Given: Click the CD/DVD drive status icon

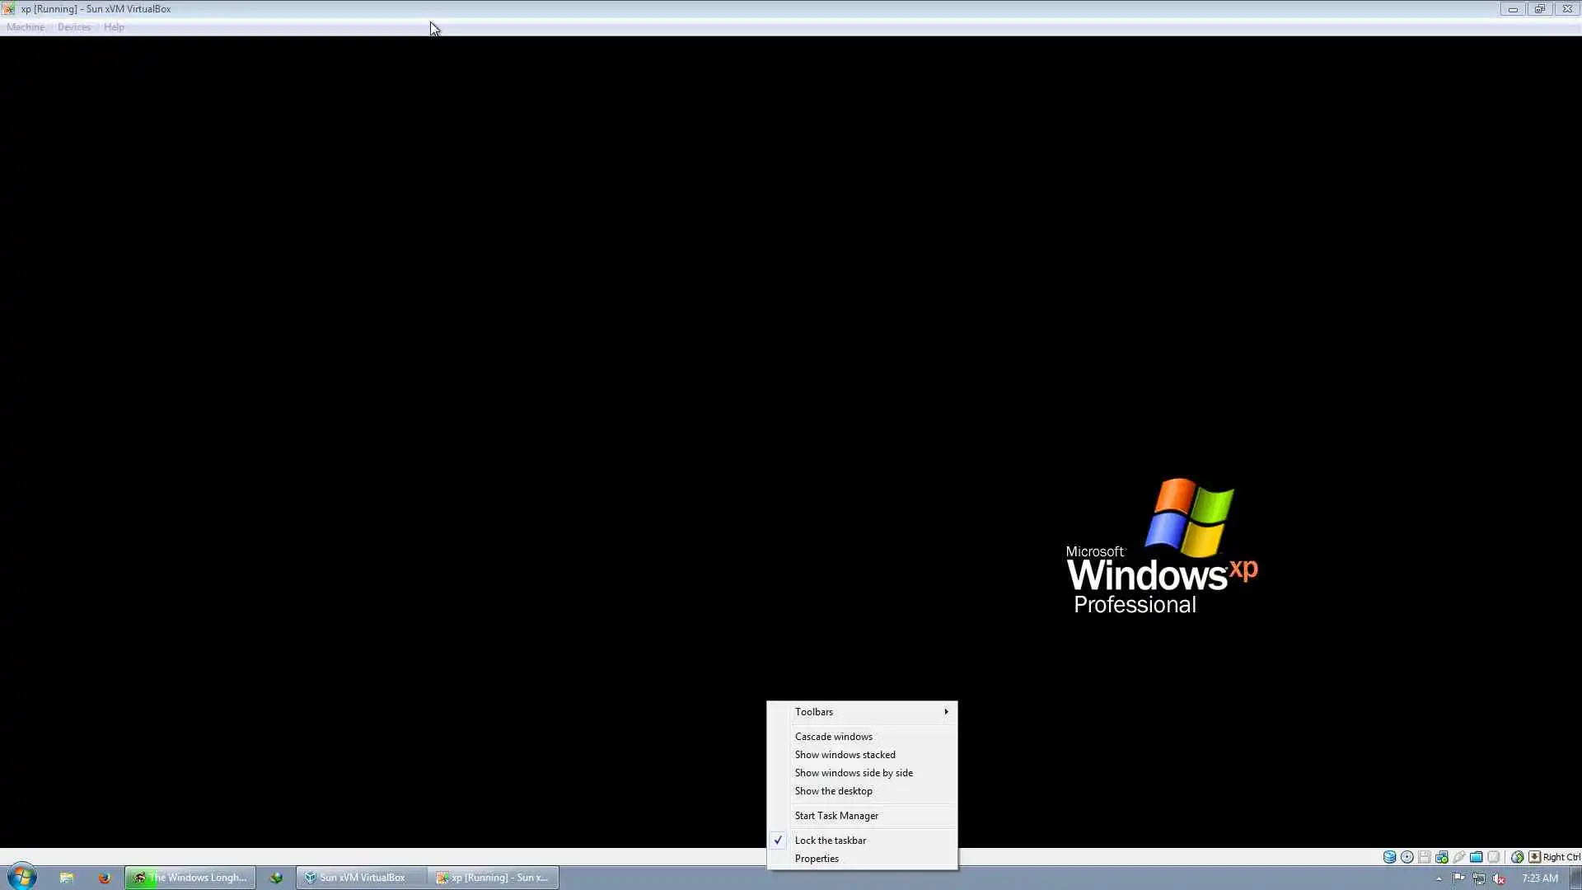Looking at the screenshot, I should (x=1406, y=857).
